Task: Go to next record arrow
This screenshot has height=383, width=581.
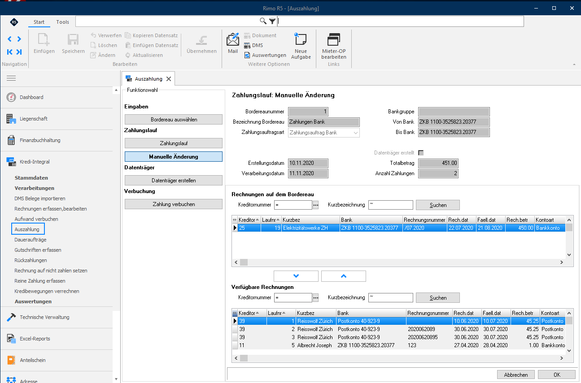Action: tap(19, 39)
